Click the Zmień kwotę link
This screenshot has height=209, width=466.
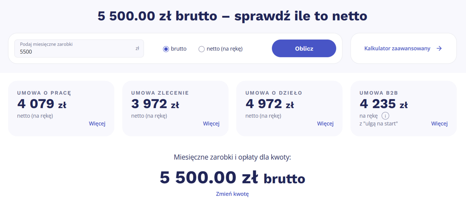click(x=233, y=193)
